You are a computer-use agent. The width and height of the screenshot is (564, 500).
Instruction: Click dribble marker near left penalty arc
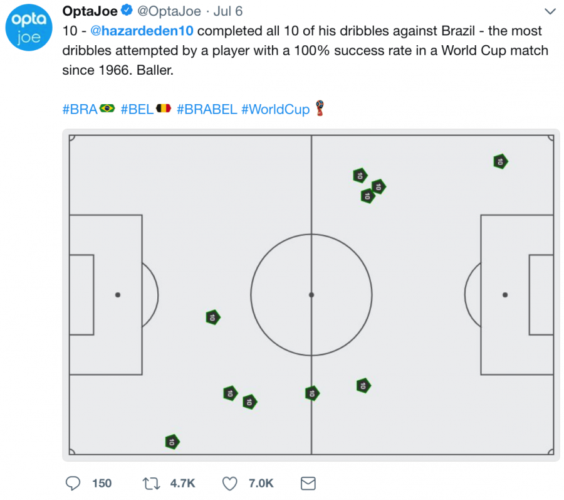(x=212, y=317)
